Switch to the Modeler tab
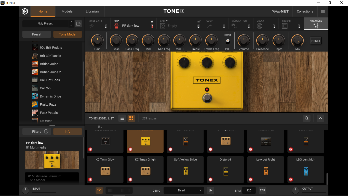Viewport: 348px width, 196px height. coord(68,11)
